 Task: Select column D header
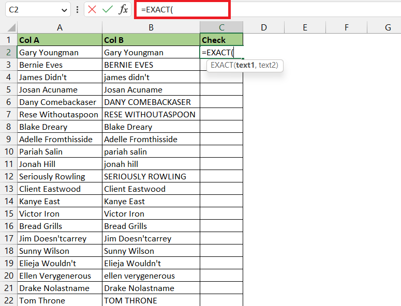click(x=264, y=27)
